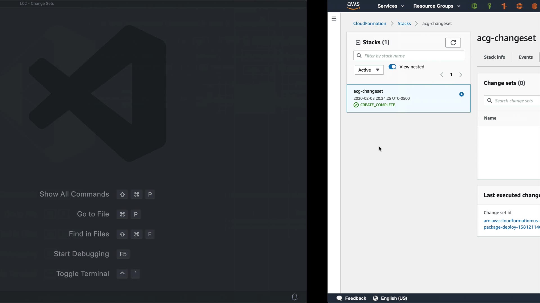The height and width of the screenshot is (303, 540).
Task: Click the refresh stacks button
Action: pyautogui.click(x=453, y=43)
